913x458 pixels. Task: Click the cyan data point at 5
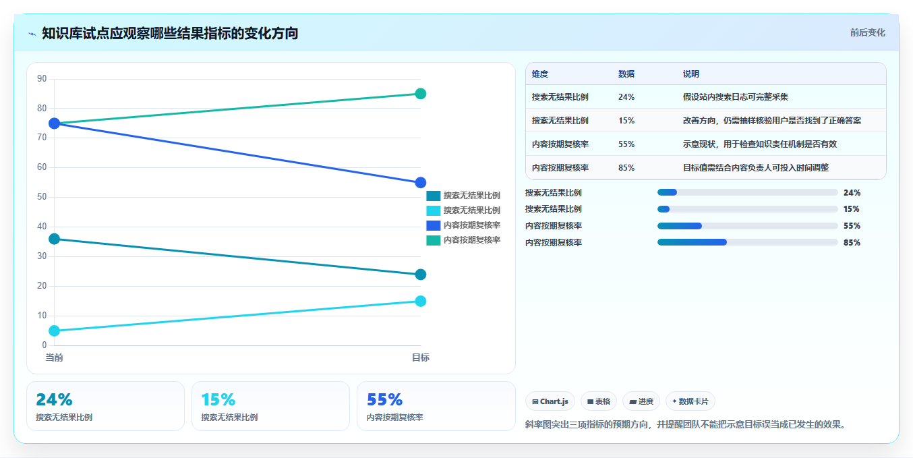(x=55, y=331)
